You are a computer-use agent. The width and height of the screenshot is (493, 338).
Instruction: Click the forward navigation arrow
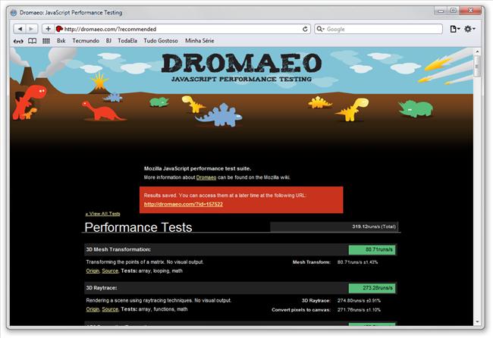(31, 29)
